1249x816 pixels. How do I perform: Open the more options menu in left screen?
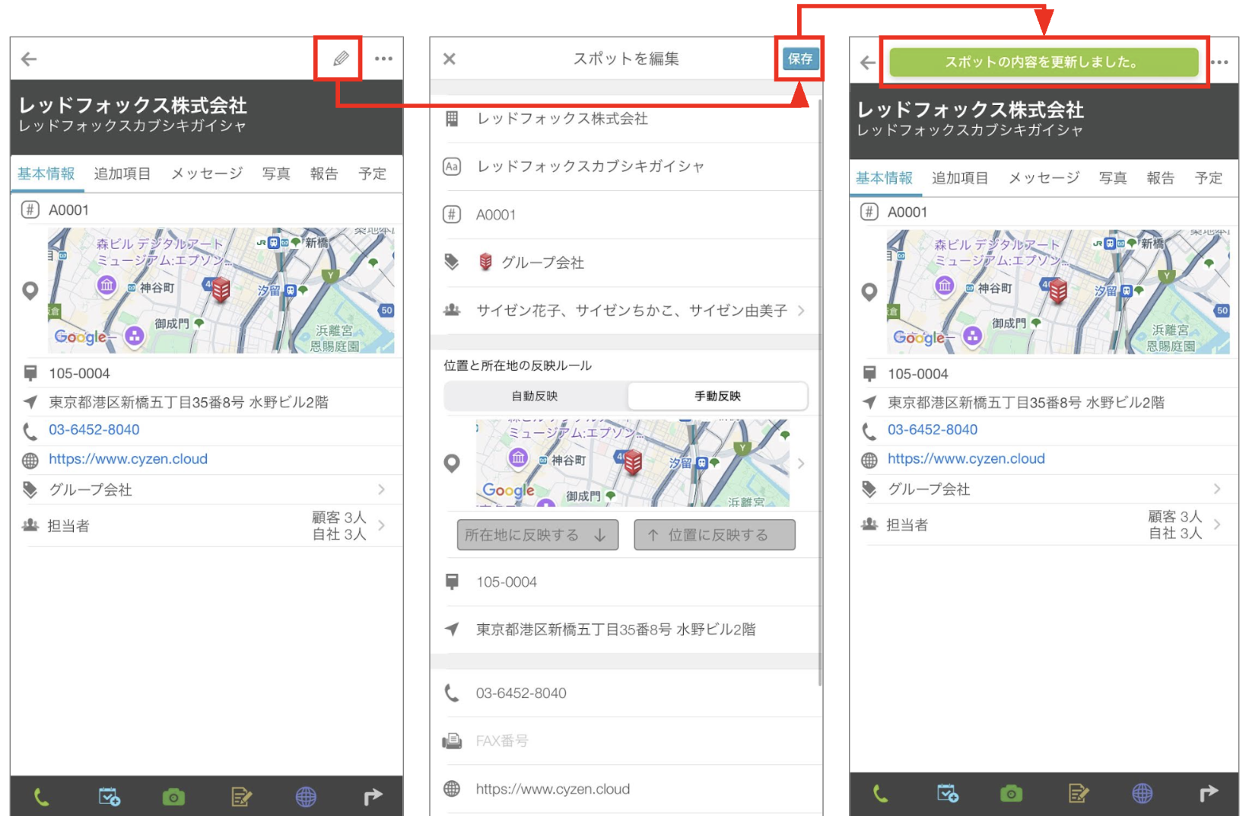pyautogui.click(x=383, y=59)
